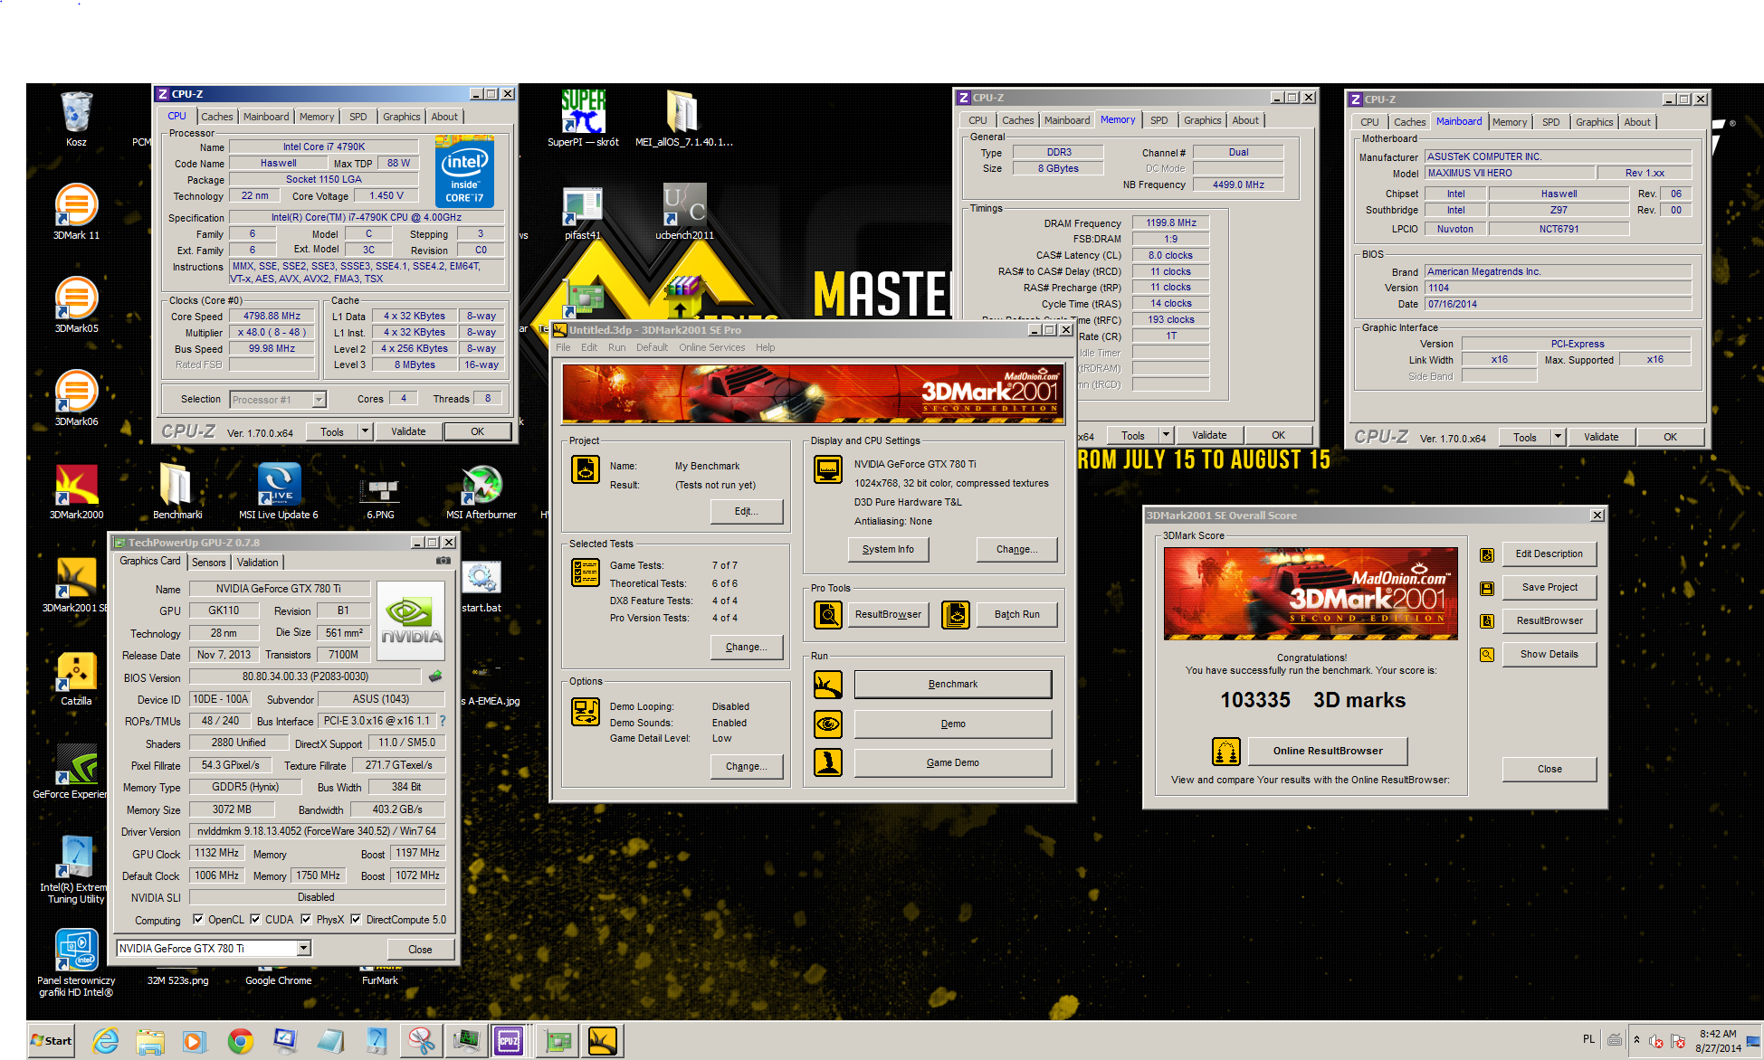
Task: Click the Benchmark button in Run section
Action: pyautogui.click(x=953, y=685)
